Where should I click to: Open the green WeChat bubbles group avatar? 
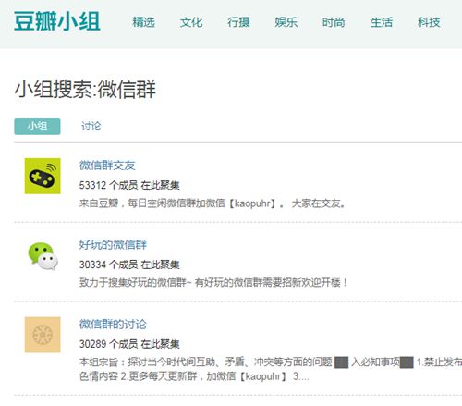coord(43,256)
